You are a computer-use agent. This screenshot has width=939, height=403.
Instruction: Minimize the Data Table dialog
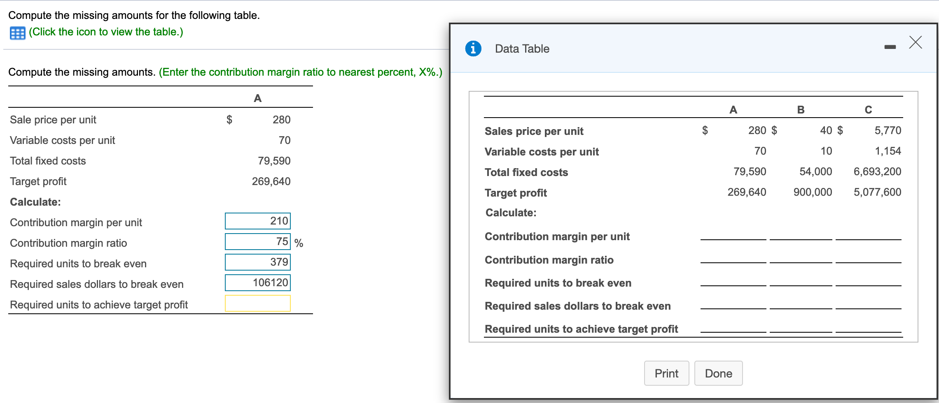tap(890, 46)
